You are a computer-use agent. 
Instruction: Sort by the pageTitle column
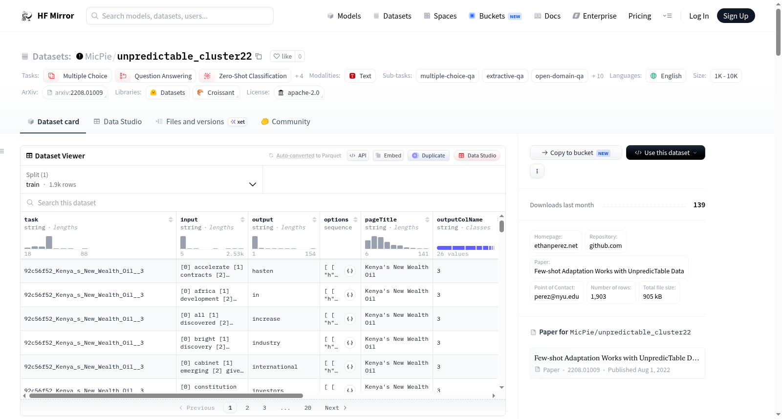pos(427,220)
